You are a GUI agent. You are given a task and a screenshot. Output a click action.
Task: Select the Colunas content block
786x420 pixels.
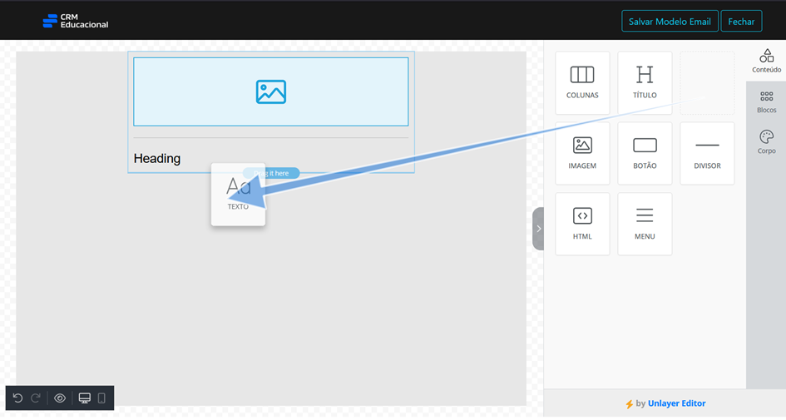[x=582, y=83]
